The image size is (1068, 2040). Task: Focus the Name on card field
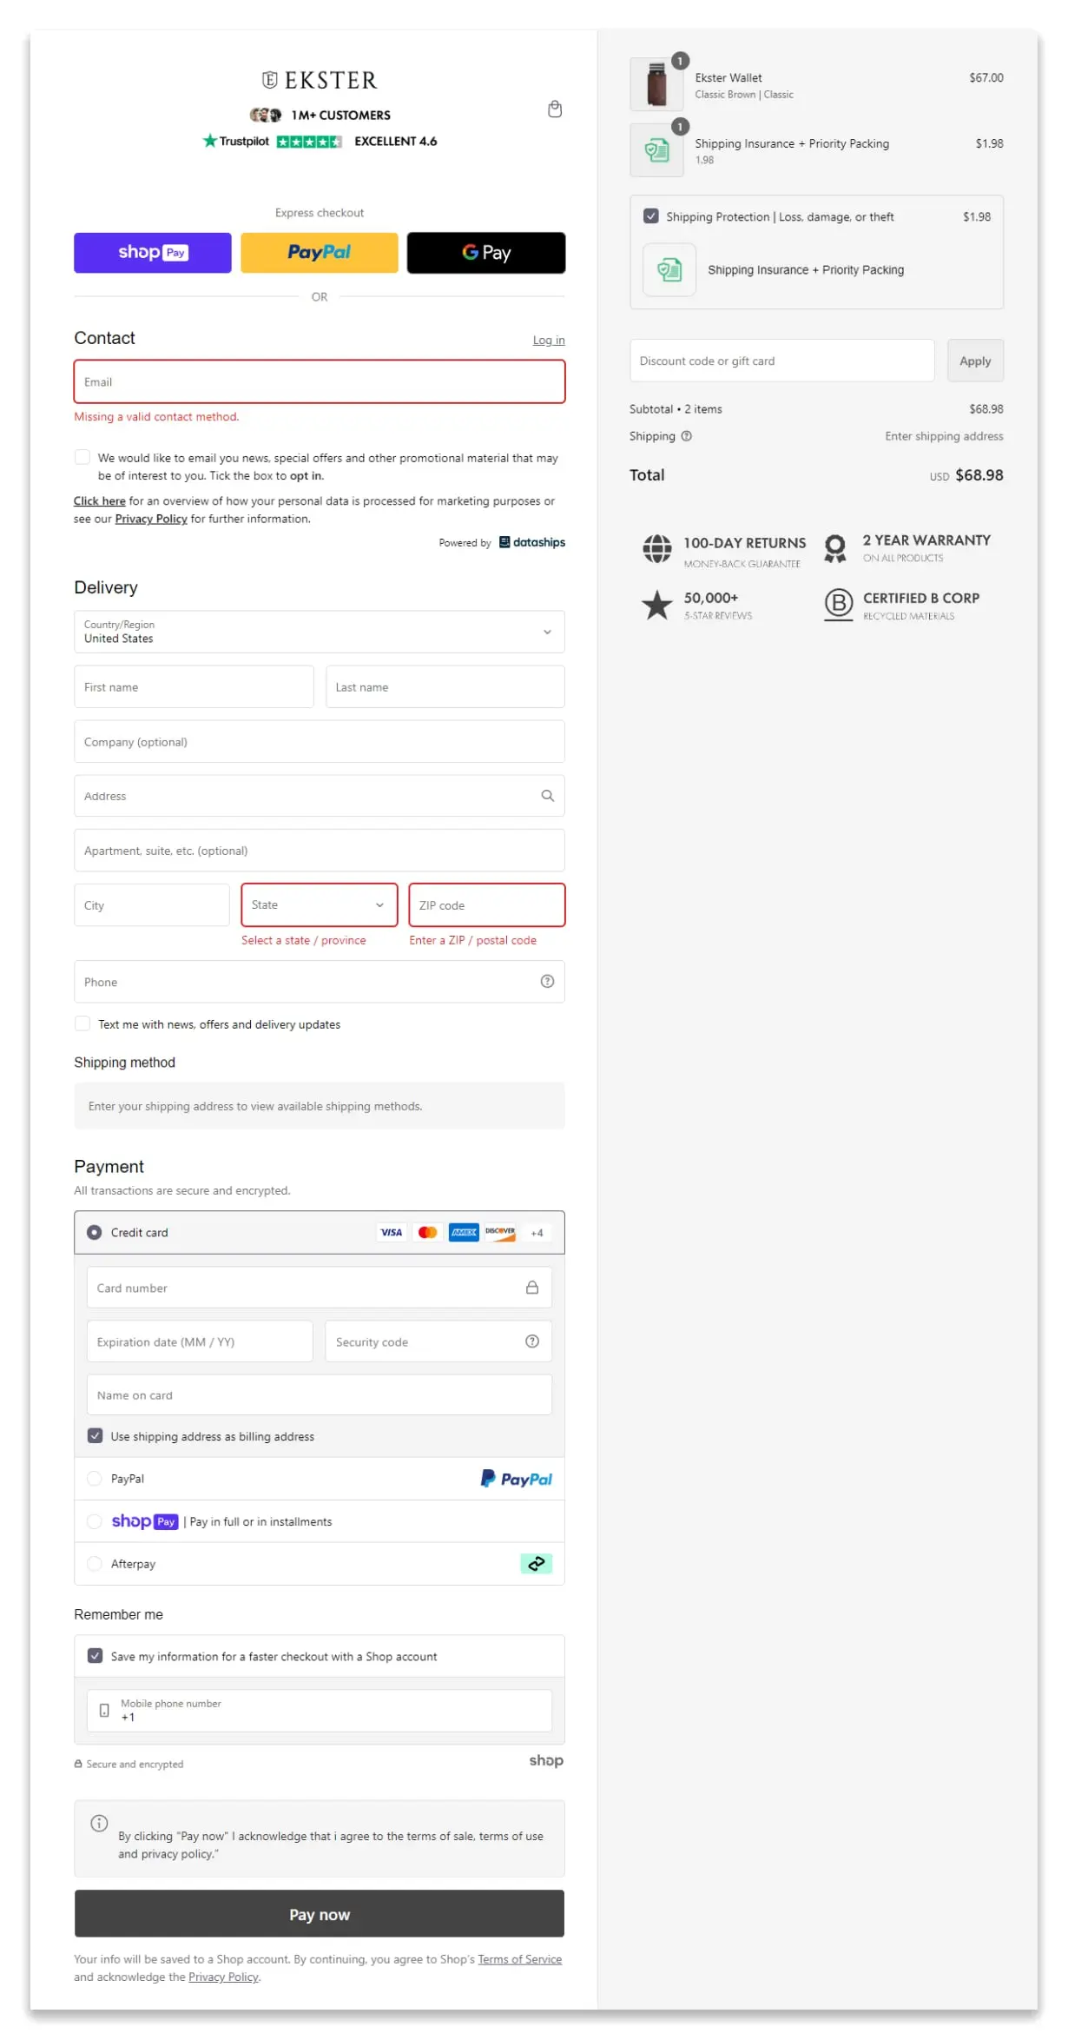click(320, 1394)
